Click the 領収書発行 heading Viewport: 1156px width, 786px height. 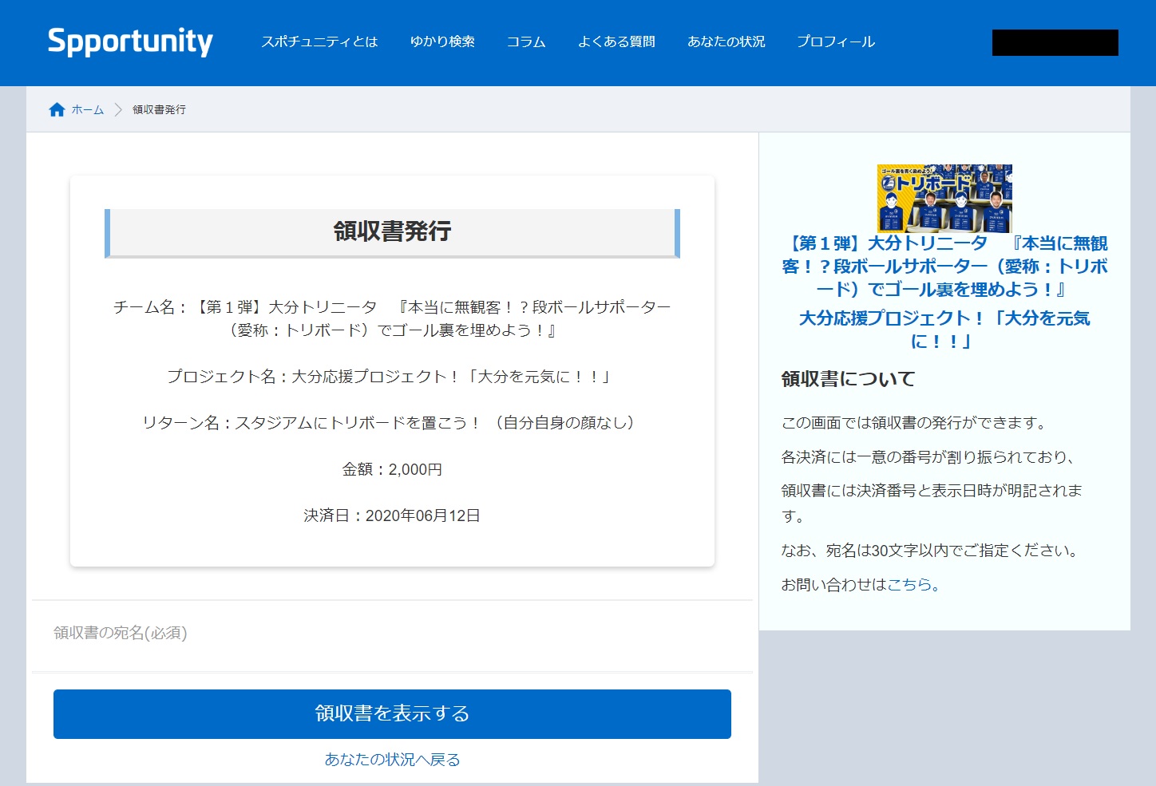(392, 231)
